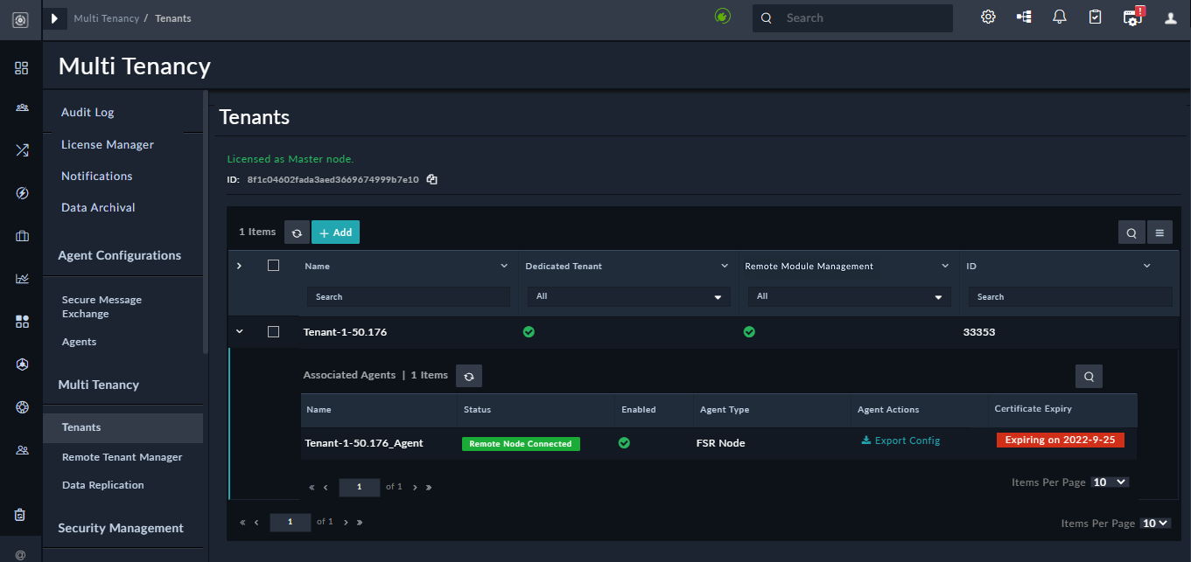Open the search magnifier above the Tenants table
Screen dimensions: 1191x562
tap(1131, 232)
